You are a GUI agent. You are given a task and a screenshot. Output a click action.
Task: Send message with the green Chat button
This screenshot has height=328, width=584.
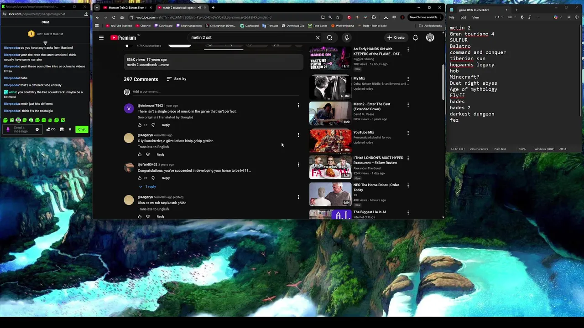(82, 129)
